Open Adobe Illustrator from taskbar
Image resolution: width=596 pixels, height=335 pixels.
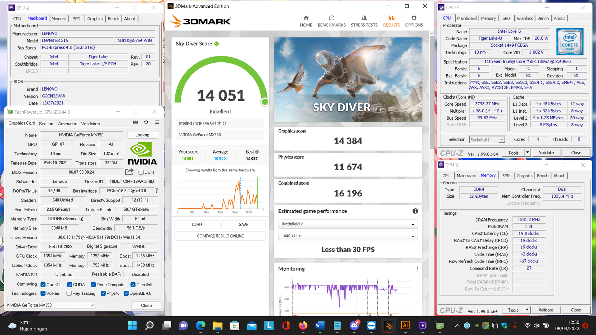(x=405, y=325)
